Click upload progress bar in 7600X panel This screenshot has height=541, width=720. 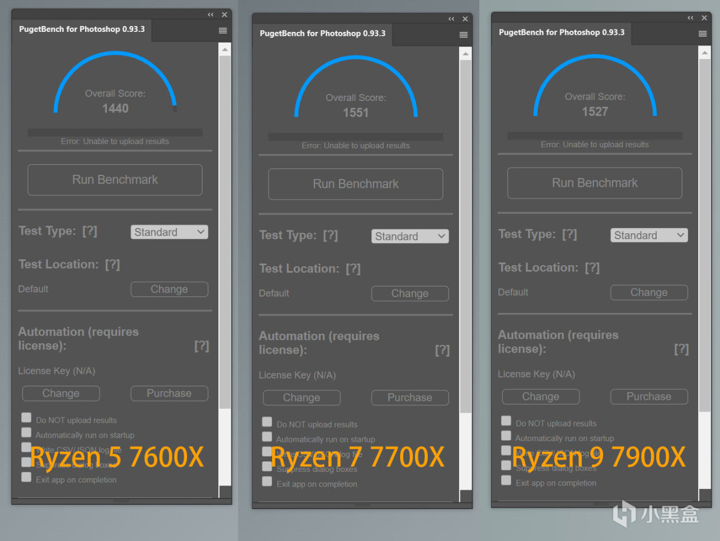pyautogui.click(x=115, y=132)
